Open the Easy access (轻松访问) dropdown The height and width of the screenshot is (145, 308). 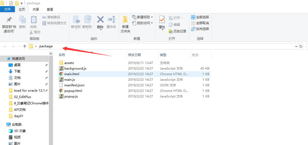pyautogui.click(x=142, y=23)
